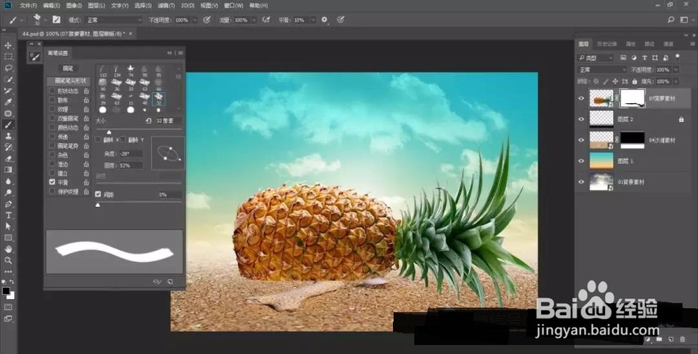Click the search icon at top right
This screenshot has height=354, width=698.
(x=671, y=20)
